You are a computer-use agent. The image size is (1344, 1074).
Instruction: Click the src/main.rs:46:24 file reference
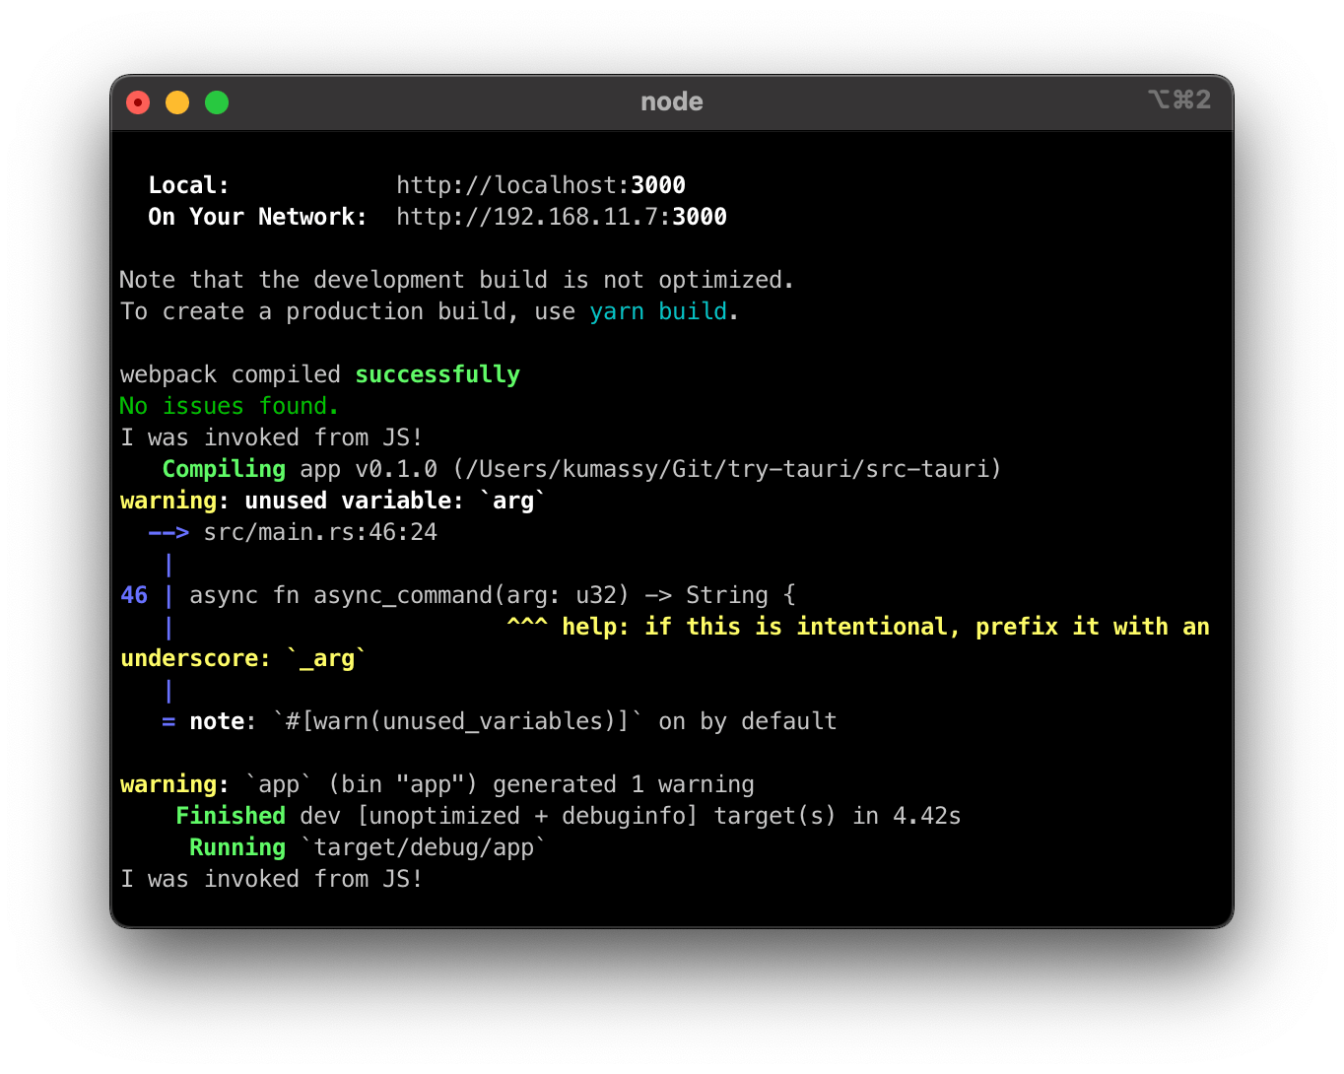pyautogui.click(x=320, y=532)
